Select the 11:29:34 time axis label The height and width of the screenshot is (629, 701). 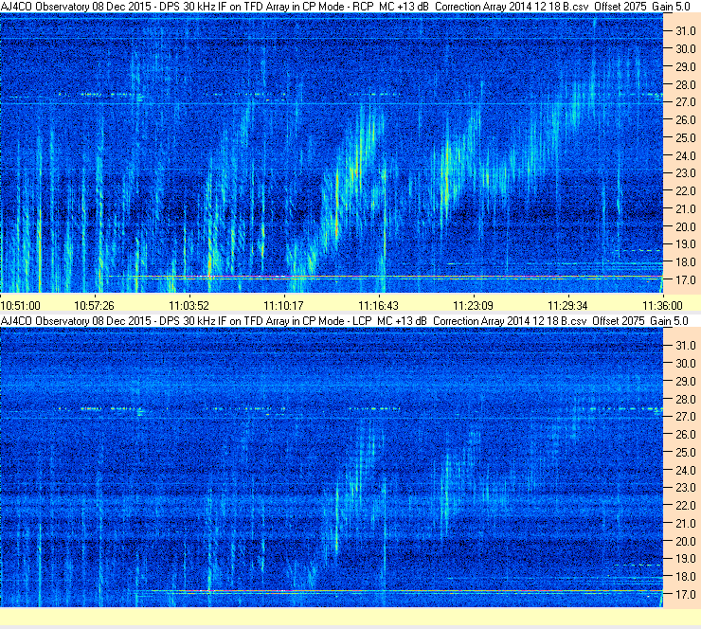(567, 305)
